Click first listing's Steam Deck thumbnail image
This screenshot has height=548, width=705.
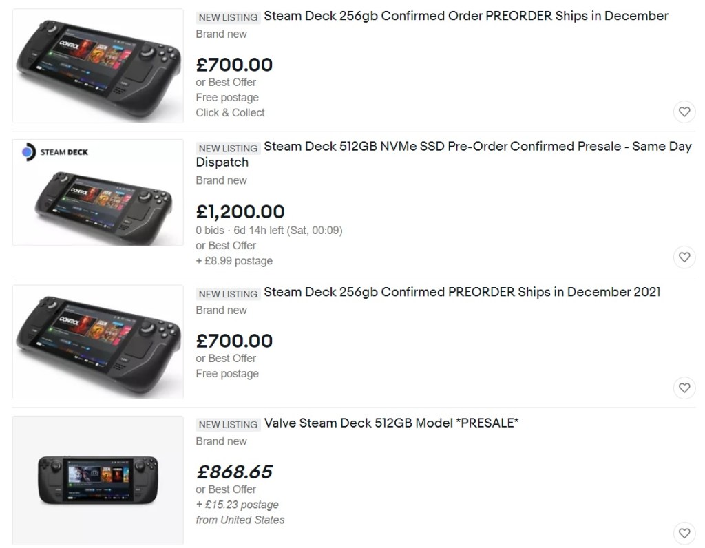[98, 65]
